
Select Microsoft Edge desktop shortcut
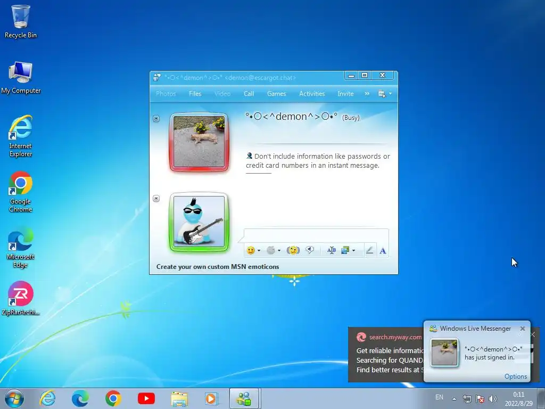tap(21, 247)
